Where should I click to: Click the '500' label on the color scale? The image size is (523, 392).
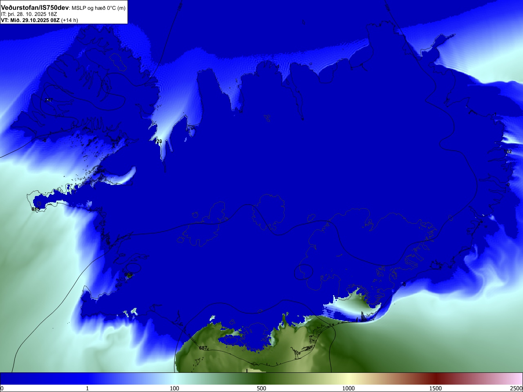[261, 388]
